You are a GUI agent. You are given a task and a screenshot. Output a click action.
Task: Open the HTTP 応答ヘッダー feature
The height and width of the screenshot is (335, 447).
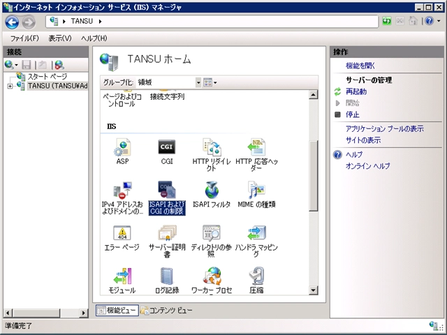[256, 155]
